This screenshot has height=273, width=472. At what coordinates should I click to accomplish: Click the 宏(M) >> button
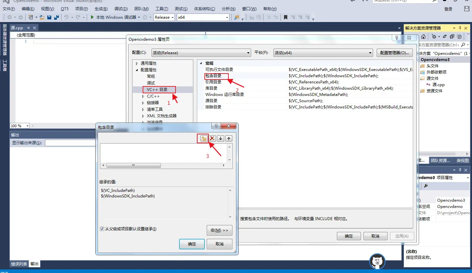pos(220,230)
